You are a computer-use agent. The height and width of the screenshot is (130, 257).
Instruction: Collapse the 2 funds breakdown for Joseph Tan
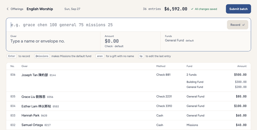[x=192, y=75]
